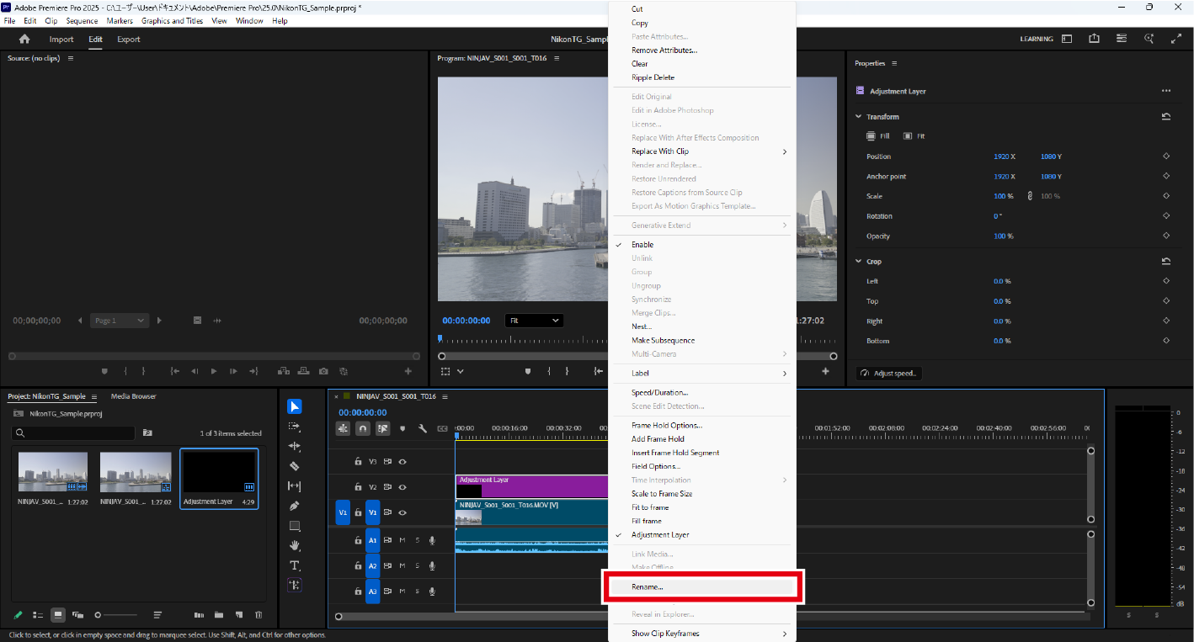Open the Fit zoom level dropdown
The image size is (1194, 642).
[534, 321]
